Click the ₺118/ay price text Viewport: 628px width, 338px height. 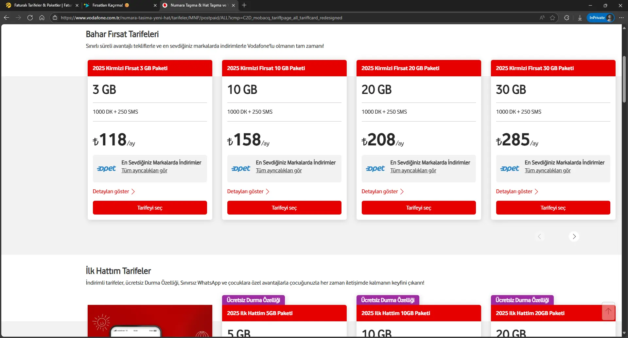(x=114, y=140)
